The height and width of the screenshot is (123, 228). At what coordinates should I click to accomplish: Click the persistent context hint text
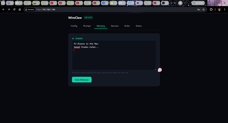click(x=100, y=73)
